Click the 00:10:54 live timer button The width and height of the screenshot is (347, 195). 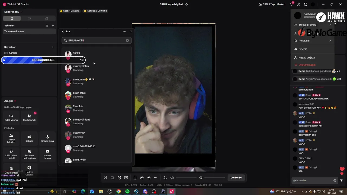pyautogui.click(x=236, y=178)
